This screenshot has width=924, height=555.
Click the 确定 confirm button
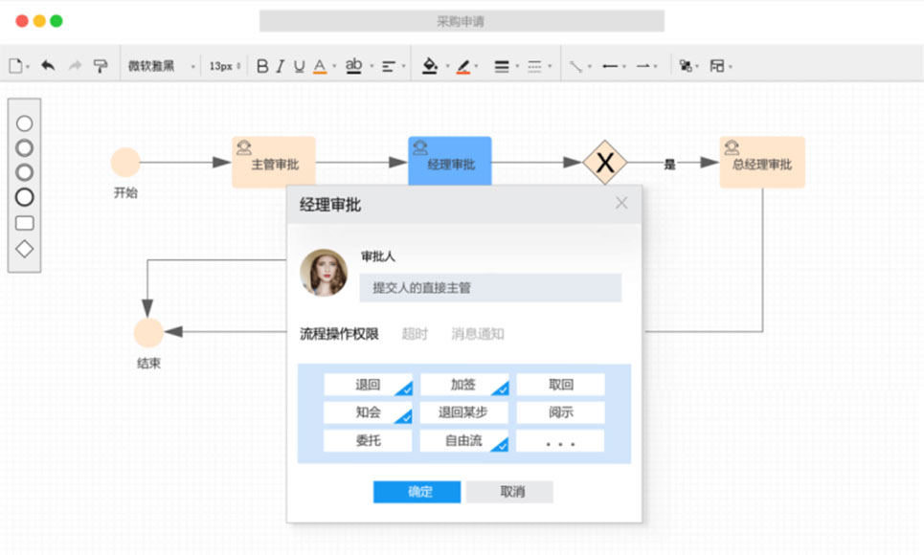pyautogui.click(x=417, y=491)
